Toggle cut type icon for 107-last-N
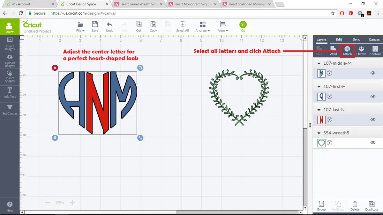383x215 pixels. pos(330,119)
